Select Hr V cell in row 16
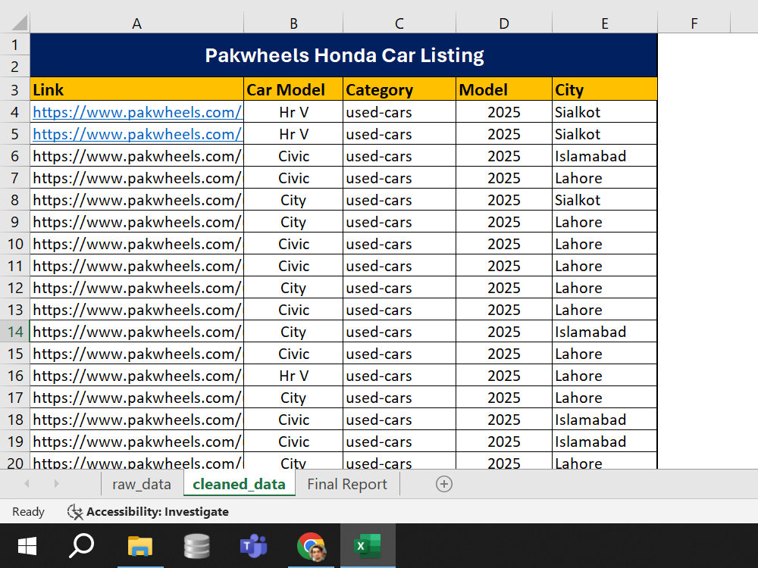The height and width of the screenshot is (568, 758). [x=293, y=376]
